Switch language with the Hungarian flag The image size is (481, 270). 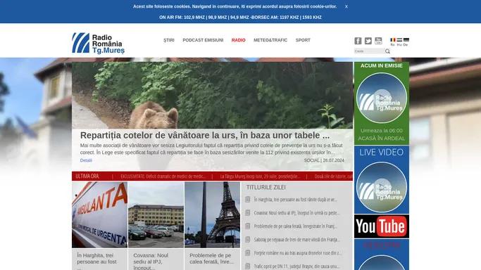click(x=399, y=40)
